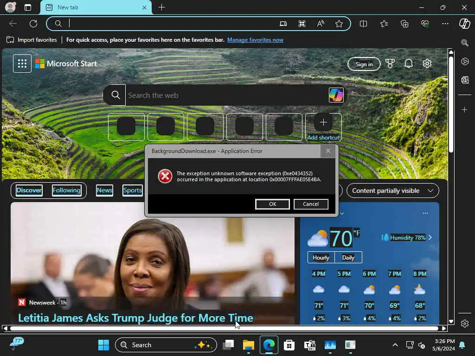The width and height of the screenshot is (475, 356).
Task: Click Cancel in the Application Error dialog
Action: (311, 204)
